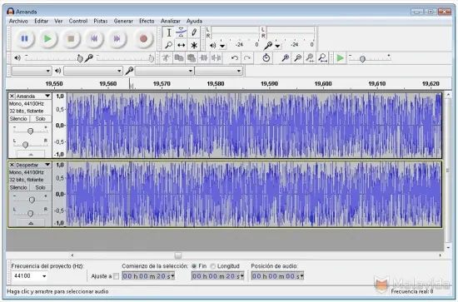Click the Pause transport button

24,38
